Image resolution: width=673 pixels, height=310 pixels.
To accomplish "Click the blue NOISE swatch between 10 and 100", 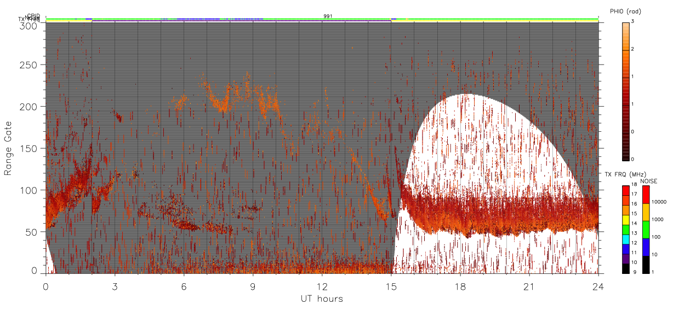I will (646, 247).
